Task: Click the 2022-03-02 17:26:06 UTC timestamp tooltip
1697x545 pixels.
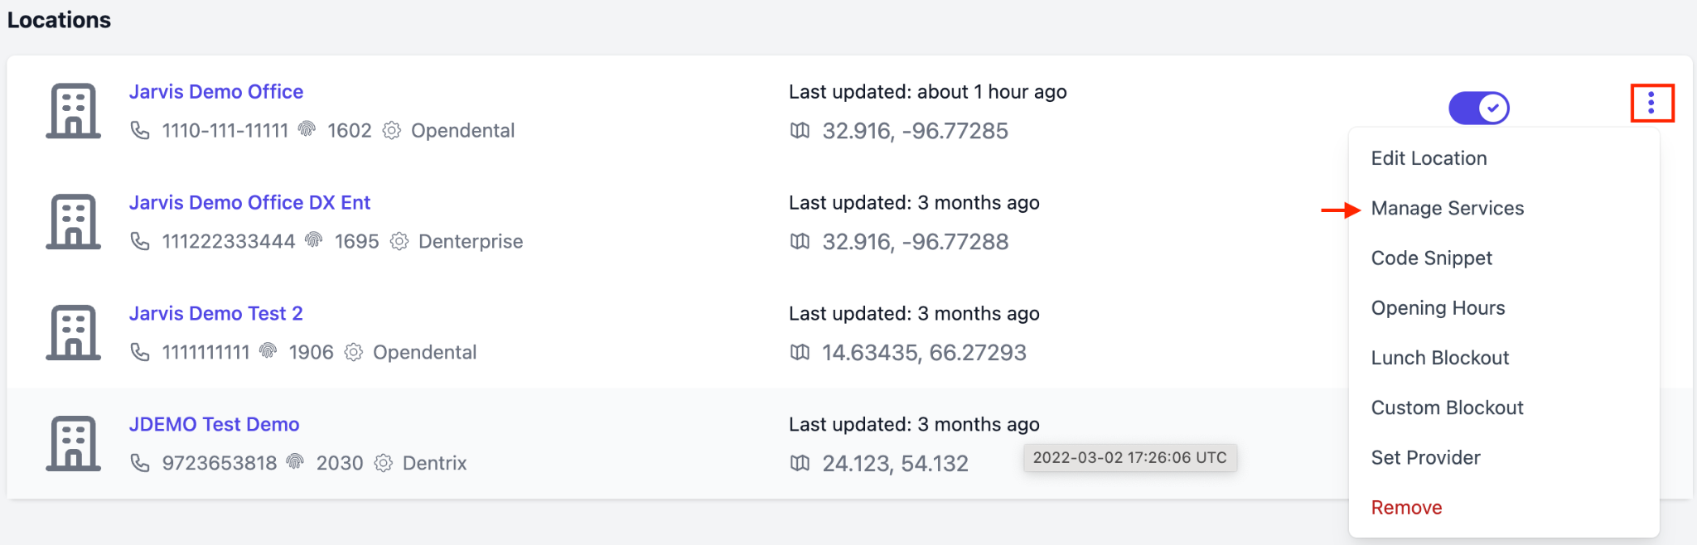Action: click(1130, 457)
